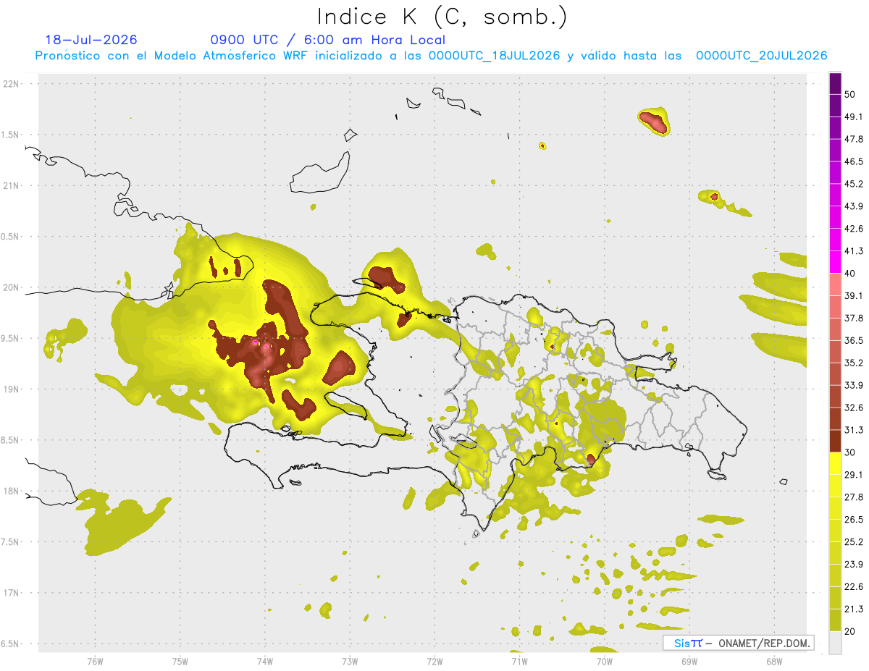Click the colorbar value "25.2"

(x=854, y=542)
